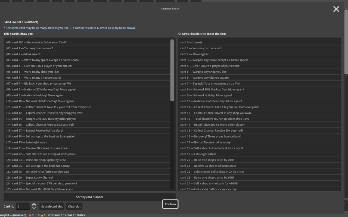
Task: Select slot [01] You may turn around
Action: pyautogui.click(x=88, y=48)
